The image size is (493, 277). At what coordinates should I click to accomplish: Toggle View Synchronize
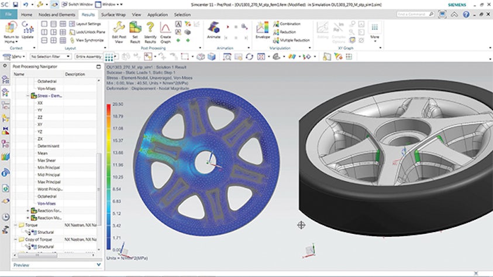pyautogui.click(x=87, y=40)
